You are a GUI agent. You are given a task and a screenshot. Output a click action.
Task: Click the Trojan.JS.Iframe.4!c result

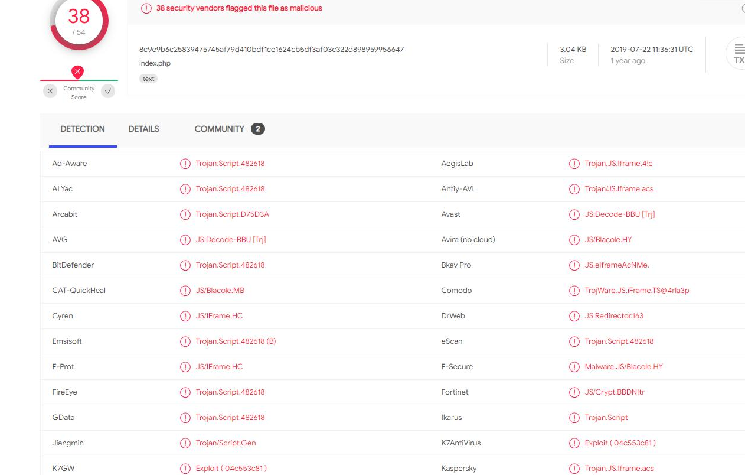[x=619, y=164]
